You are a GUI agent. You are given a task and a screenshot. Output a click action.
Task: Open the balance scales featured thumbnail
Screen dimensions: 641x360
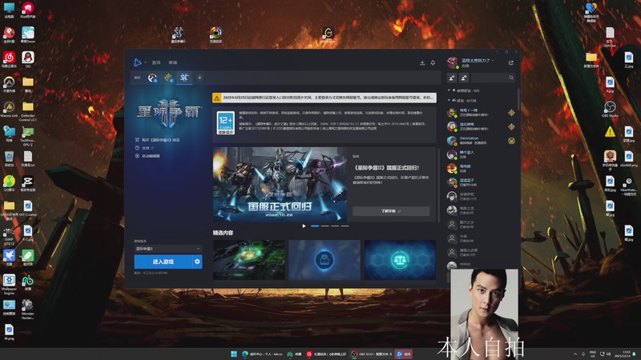(x=400, y=260)
